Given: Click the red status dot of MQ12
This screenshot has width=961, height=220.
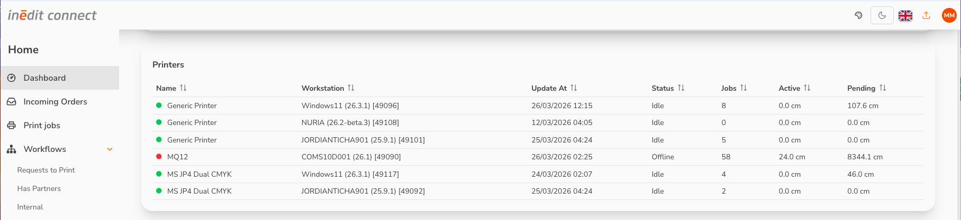Looking at the screenshot, I should [x=159, y=157].
